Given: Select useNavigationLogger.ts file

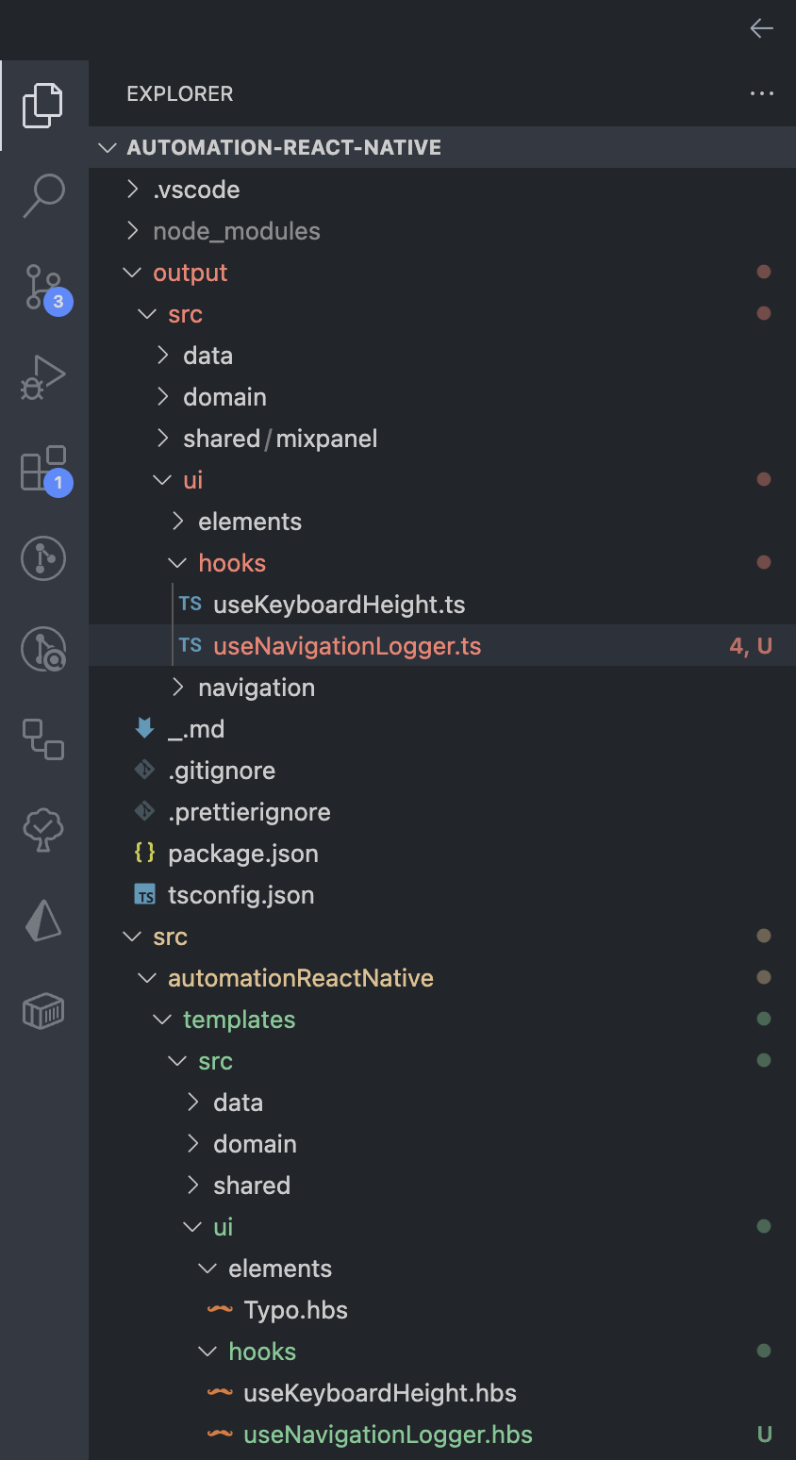Looking at the screenshot, I should point(347,646).
